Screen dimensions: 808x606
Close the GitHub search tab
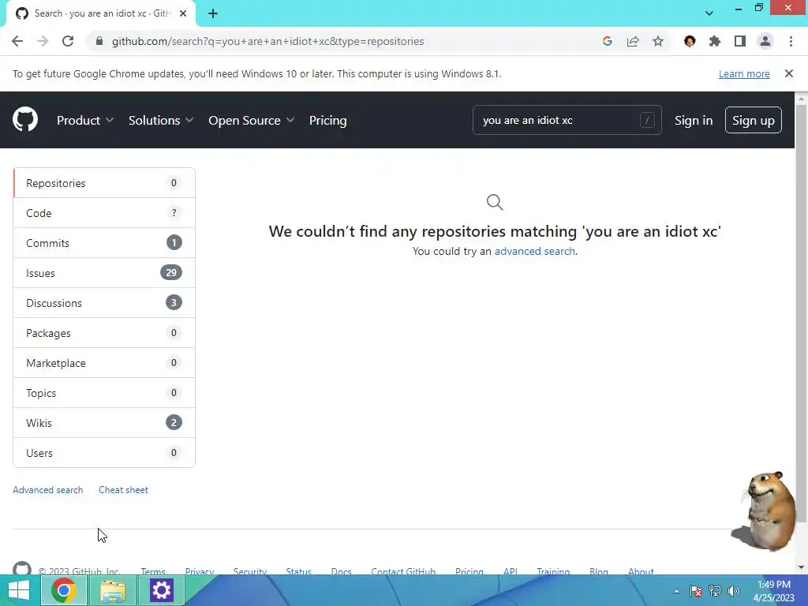(x=183, y=13)
